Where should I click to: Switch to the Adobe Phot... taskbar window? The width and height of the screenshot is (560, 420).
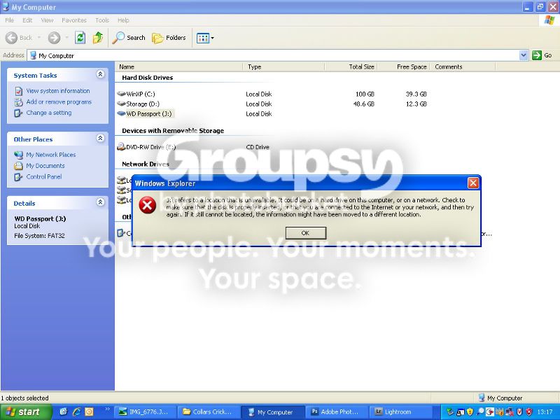coord(336,412)
